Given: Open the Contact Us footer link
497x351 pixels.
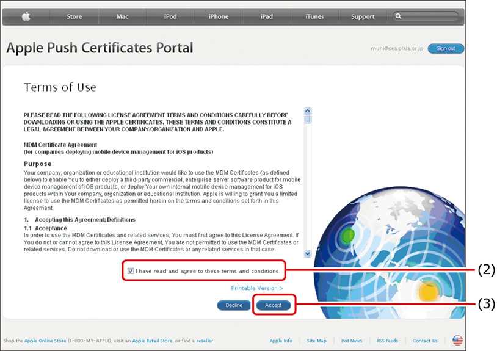Looking at the screenshot, I should pyautogui.click(x=425, y=341).
